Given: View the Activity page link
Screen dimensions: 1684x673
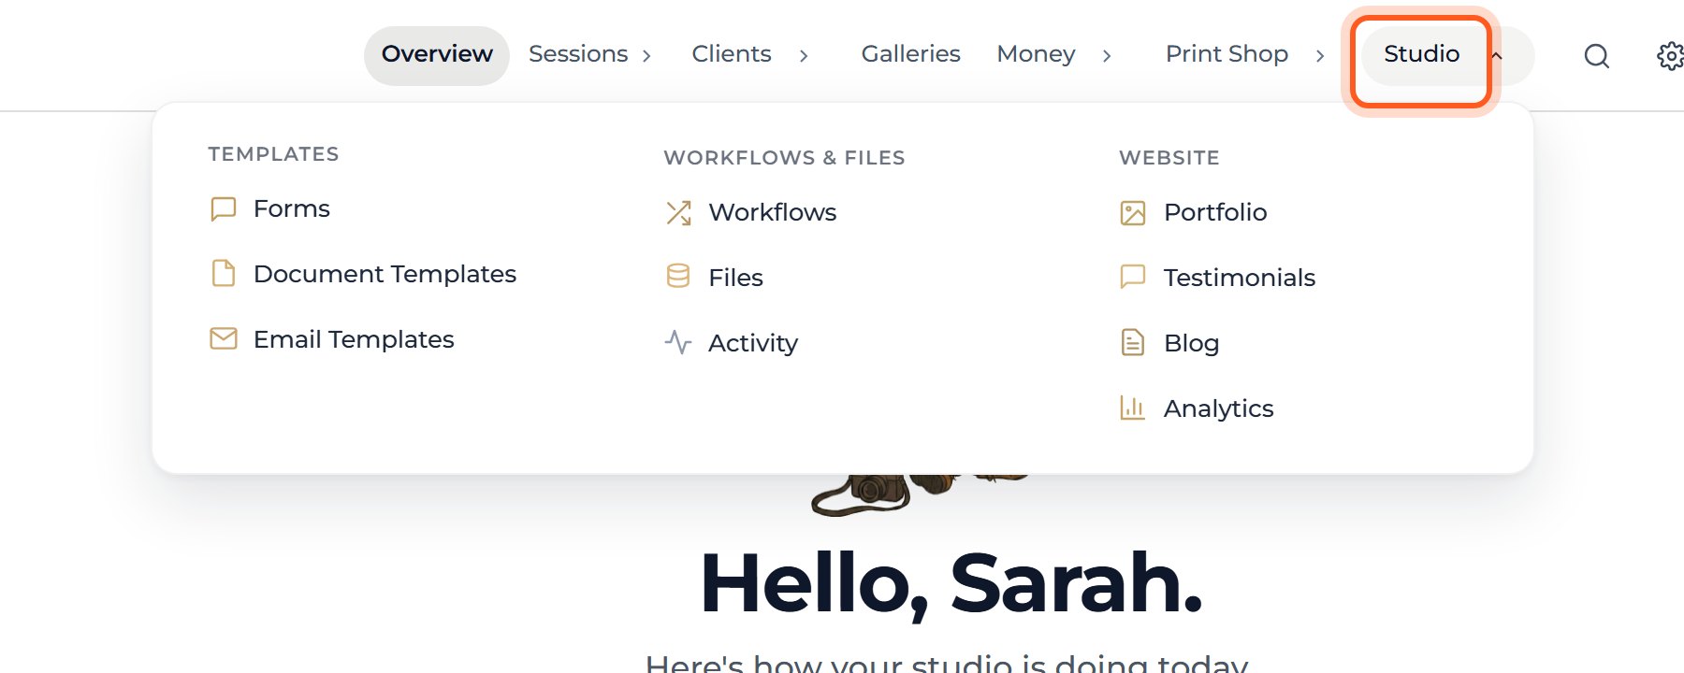Looking at the screenshot, I should (x=753, y=343).
